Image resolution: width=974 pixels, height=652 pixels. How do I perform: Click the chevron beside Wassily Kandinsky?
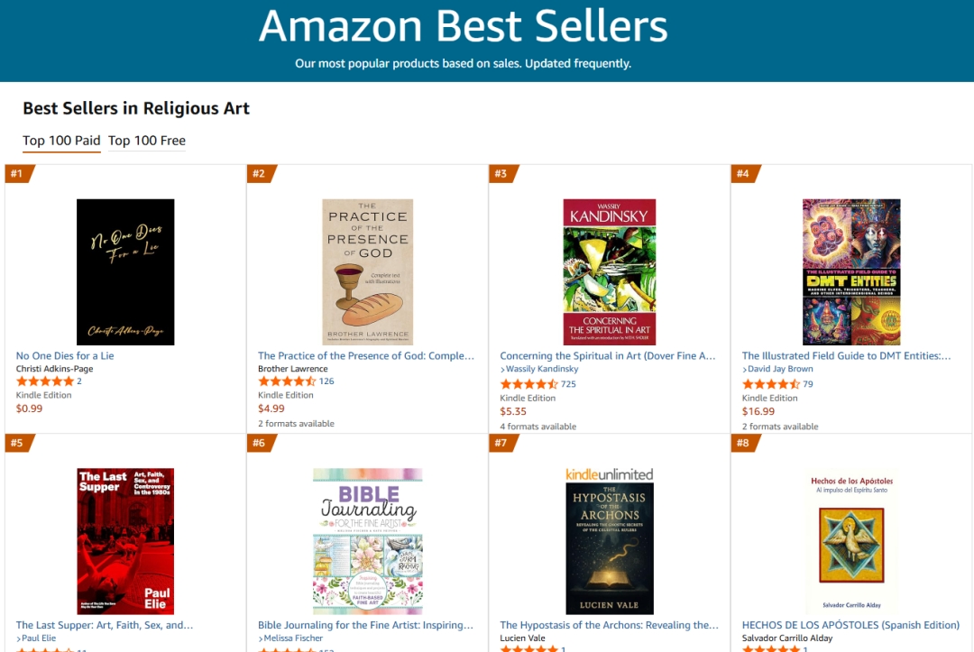(502, 370)
